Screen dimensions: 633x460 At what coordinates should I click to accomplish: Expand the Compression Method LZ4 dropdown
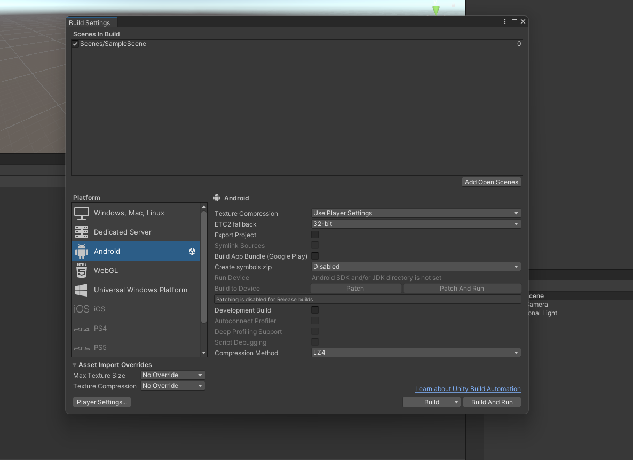(416, 353)
